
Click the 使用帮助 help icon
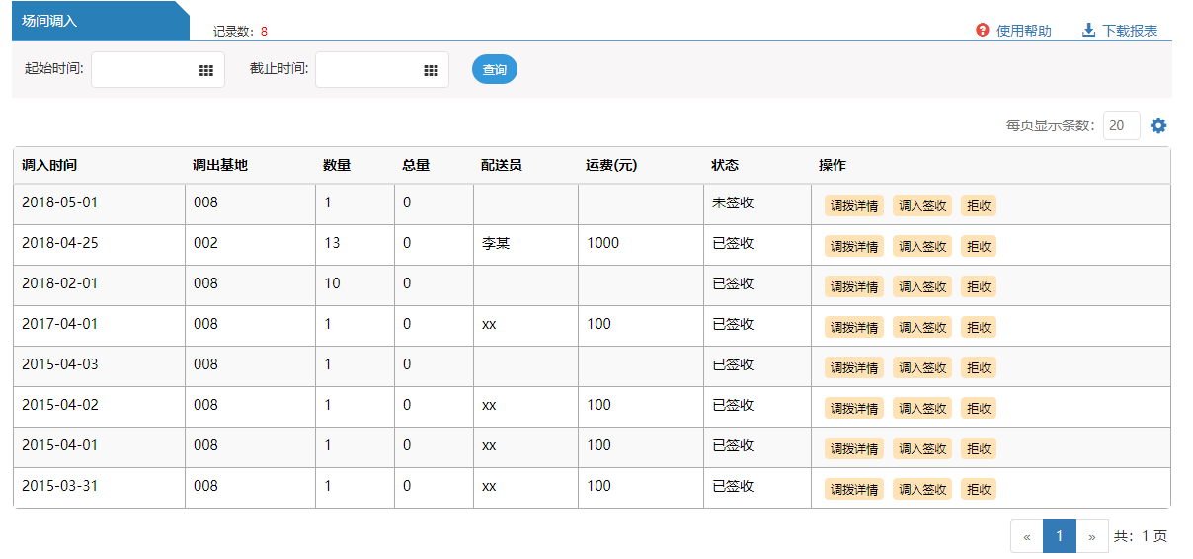click(983, 31)
